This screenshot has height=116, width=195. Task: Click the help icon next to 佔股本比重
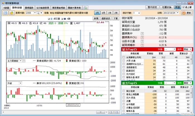[x=142, y=41]
